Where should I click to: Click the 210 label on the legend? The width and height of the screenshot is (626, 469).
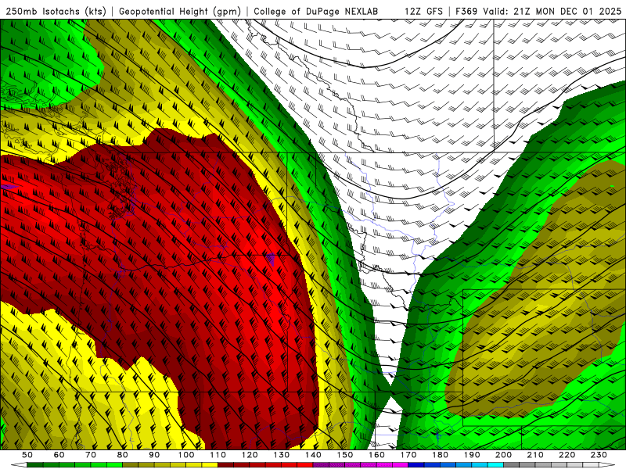[x=535, y=455]
